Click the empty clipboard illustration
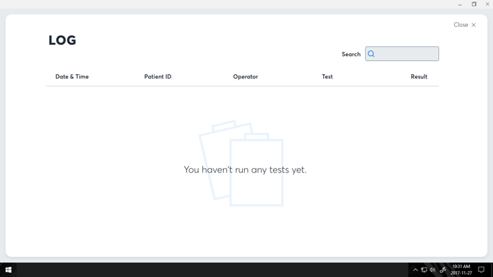 (241, 163)
